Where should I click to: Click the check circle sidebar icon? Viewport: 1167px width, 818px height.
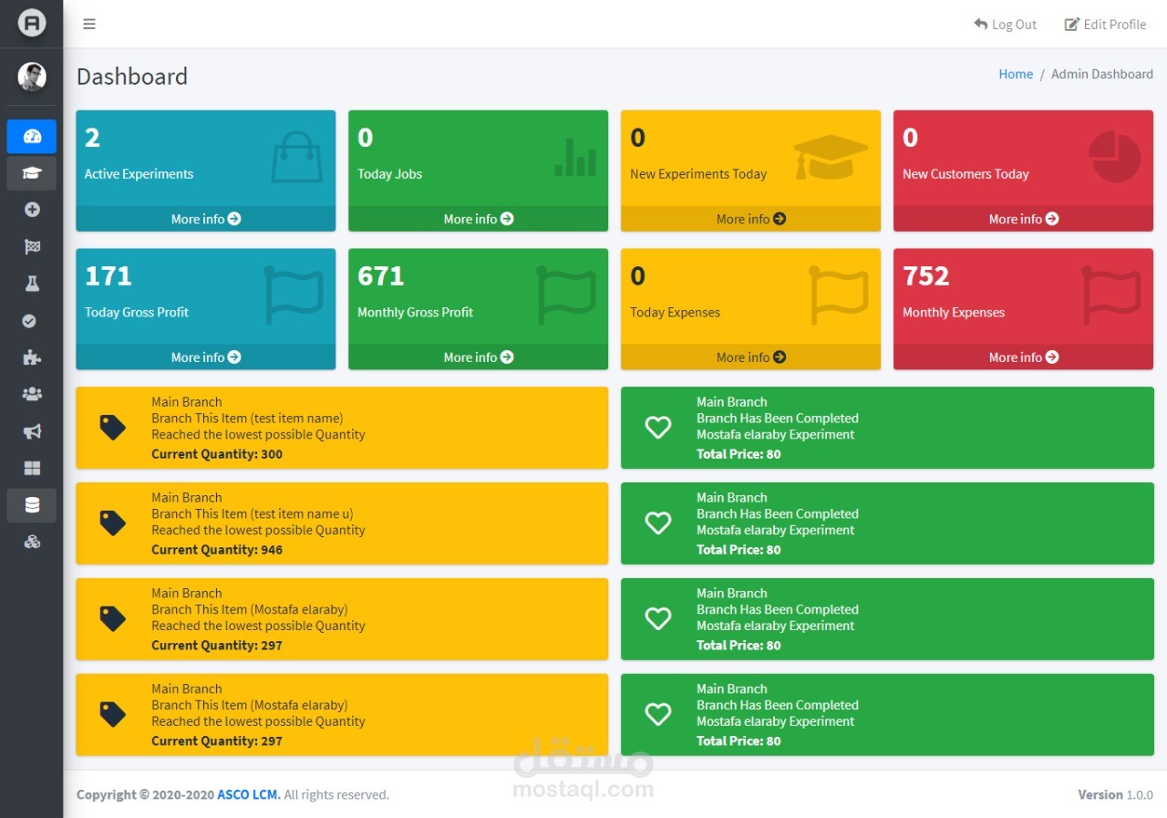pyautogui.click(x=29, y=321)
